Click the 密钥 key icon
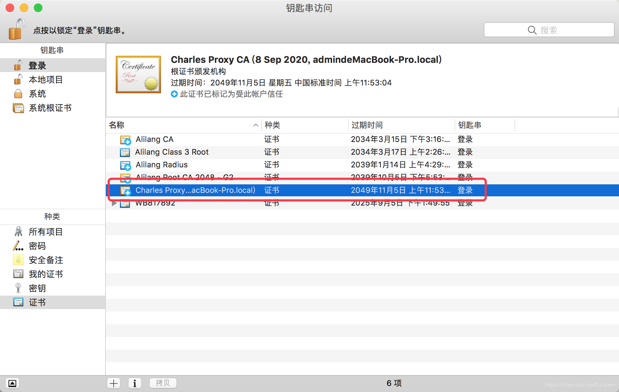The image size is (619, 392). click(x=18, y=288)
